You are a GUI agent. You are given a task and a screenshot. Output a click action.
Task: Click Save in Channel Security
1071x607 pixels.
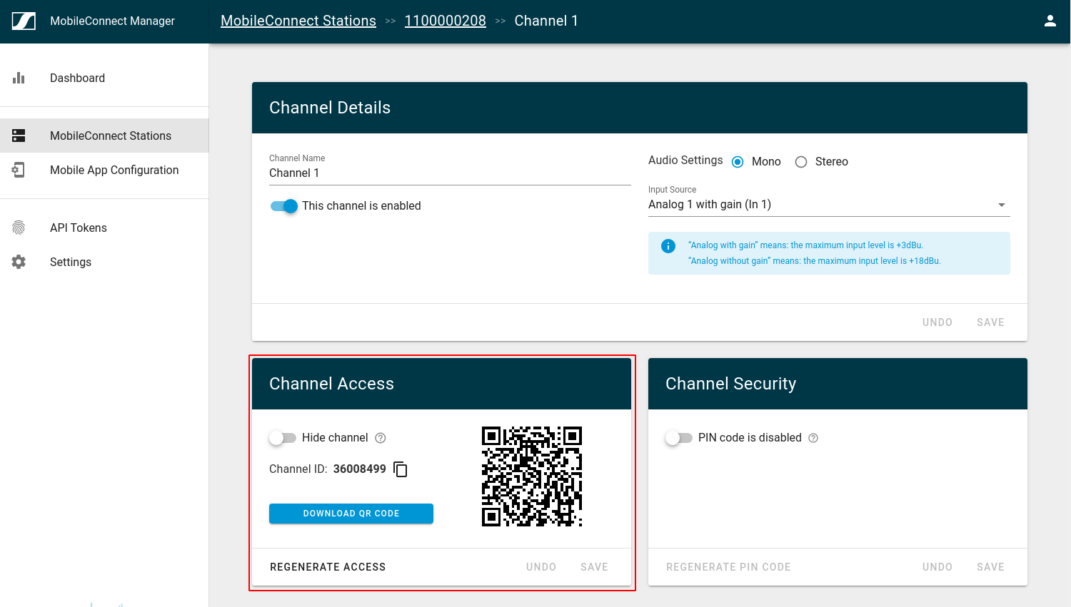[990, 567]
